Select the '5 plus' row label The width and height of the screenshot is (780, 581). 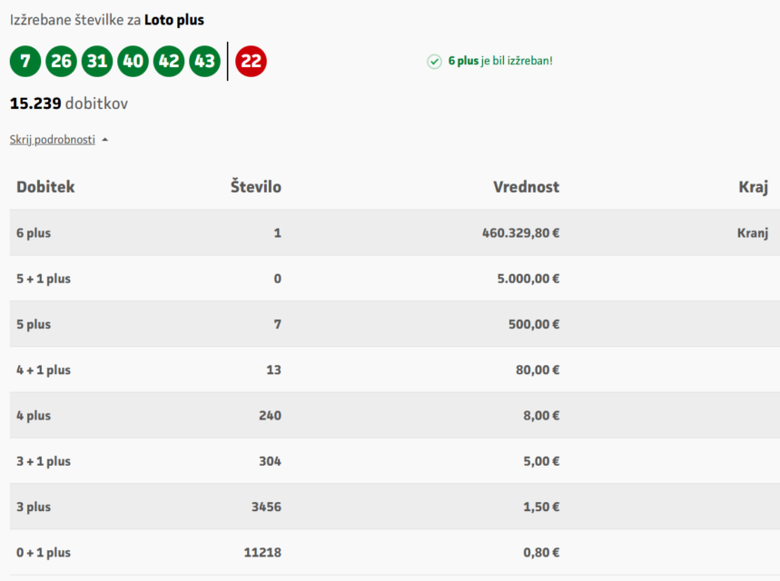pos(34,324)
